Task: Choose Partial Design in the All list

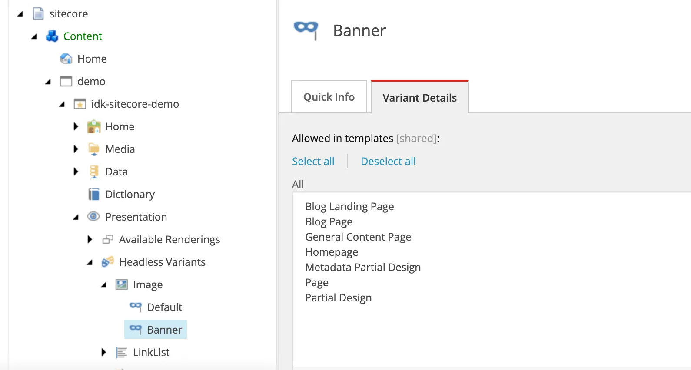Action: (x=338, y=298)
